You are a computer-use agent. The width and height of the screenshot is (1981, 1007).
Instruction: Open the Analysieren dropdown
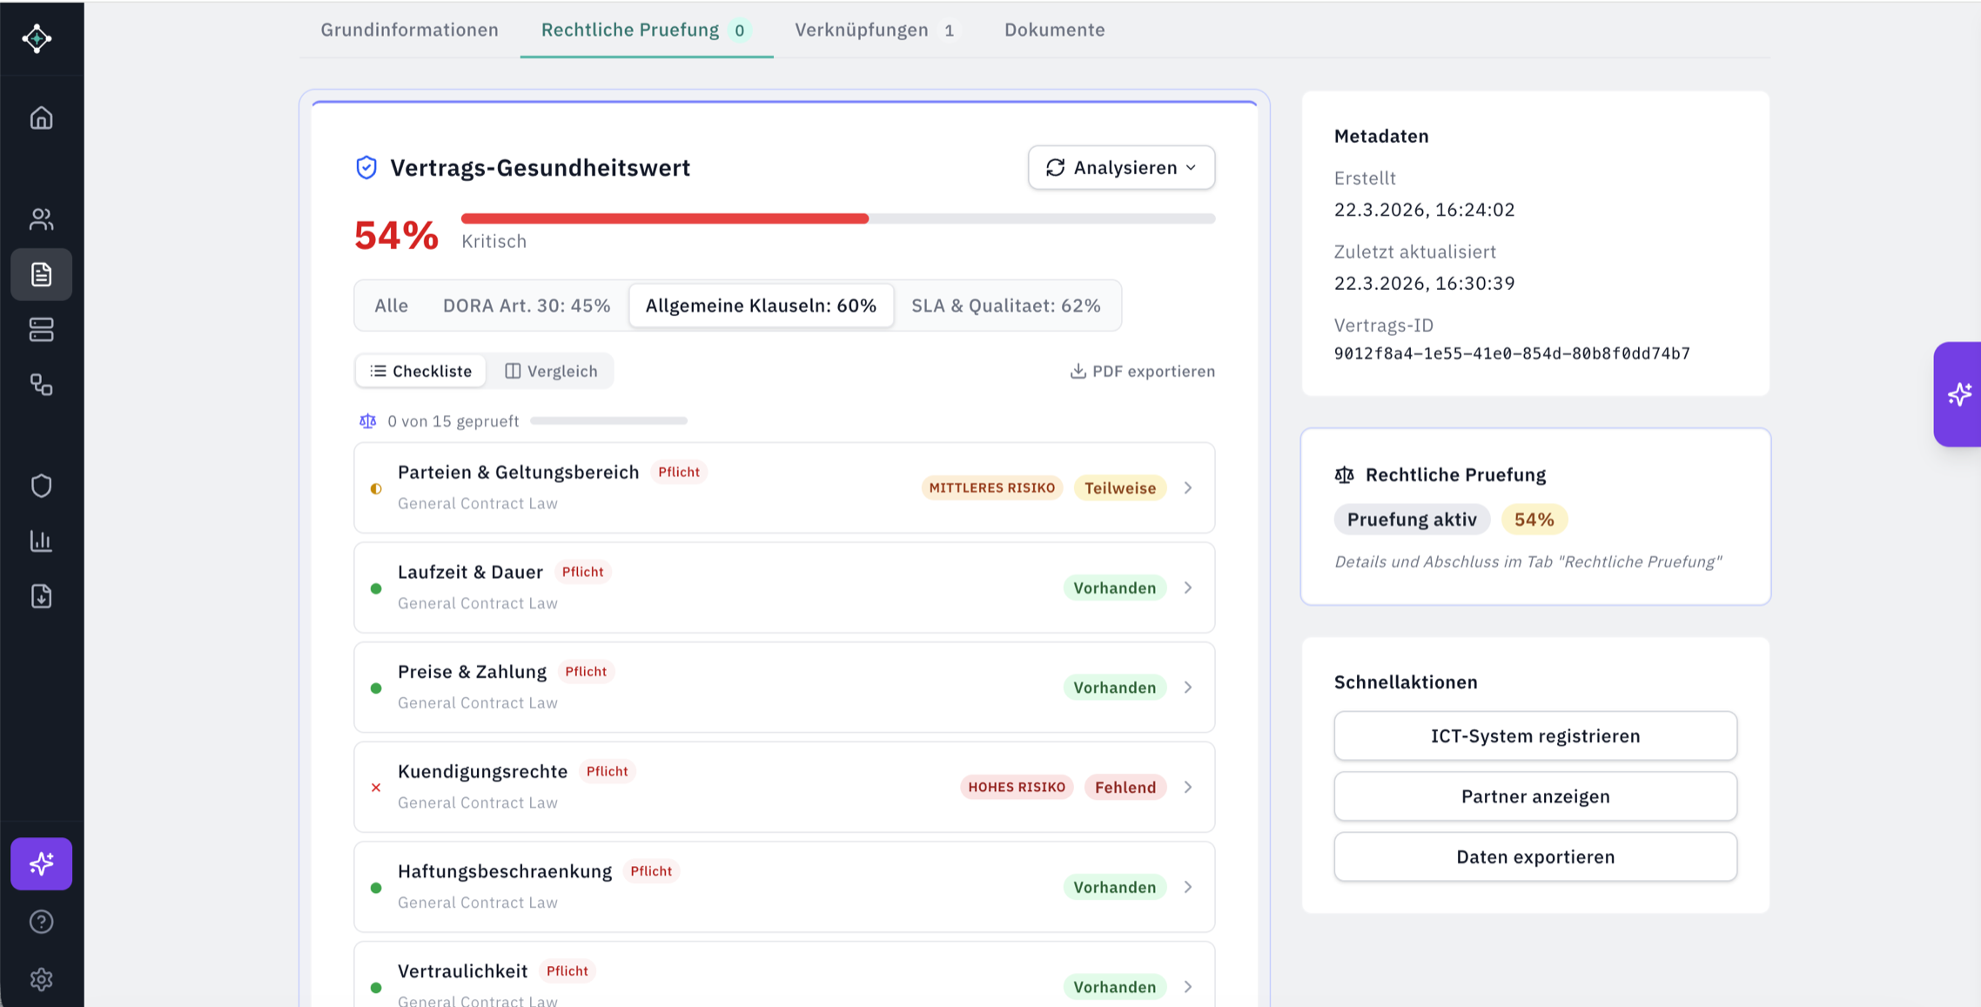coord(1121,167)
